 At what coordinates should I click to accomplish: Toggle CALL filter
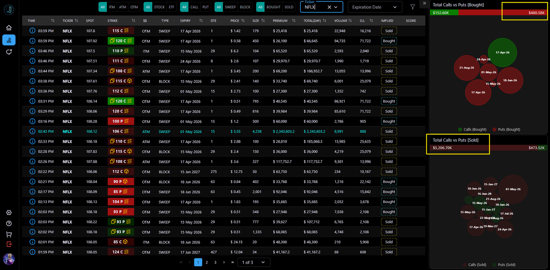[194, 7]
